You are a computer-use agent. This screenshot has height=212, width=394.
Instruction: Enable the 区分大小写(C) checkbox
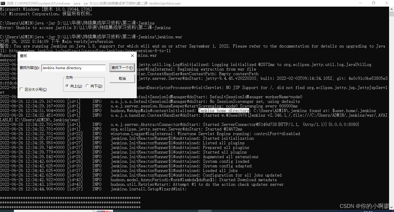pos(21,90)
